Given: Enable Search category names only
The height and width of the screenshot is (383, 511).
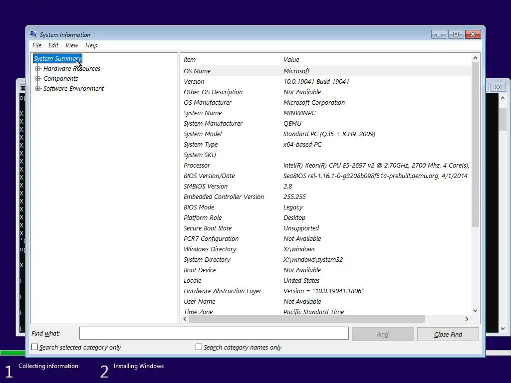Looking at the screenshot, I should (199, 347).
